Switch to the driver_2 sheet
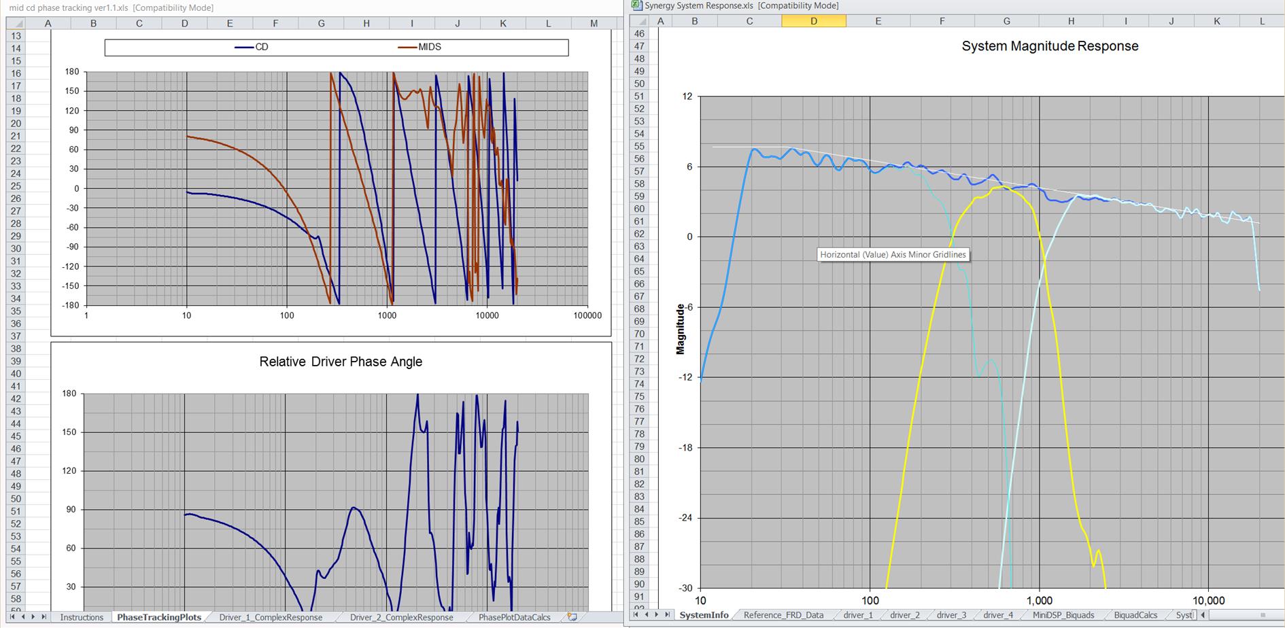Screen dimensions: 1285x628 905,615
